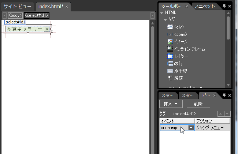Screen dimensions: 238x154
Task: Select the span tag icon
Action: pyautogui.click(x=170, y=34)
